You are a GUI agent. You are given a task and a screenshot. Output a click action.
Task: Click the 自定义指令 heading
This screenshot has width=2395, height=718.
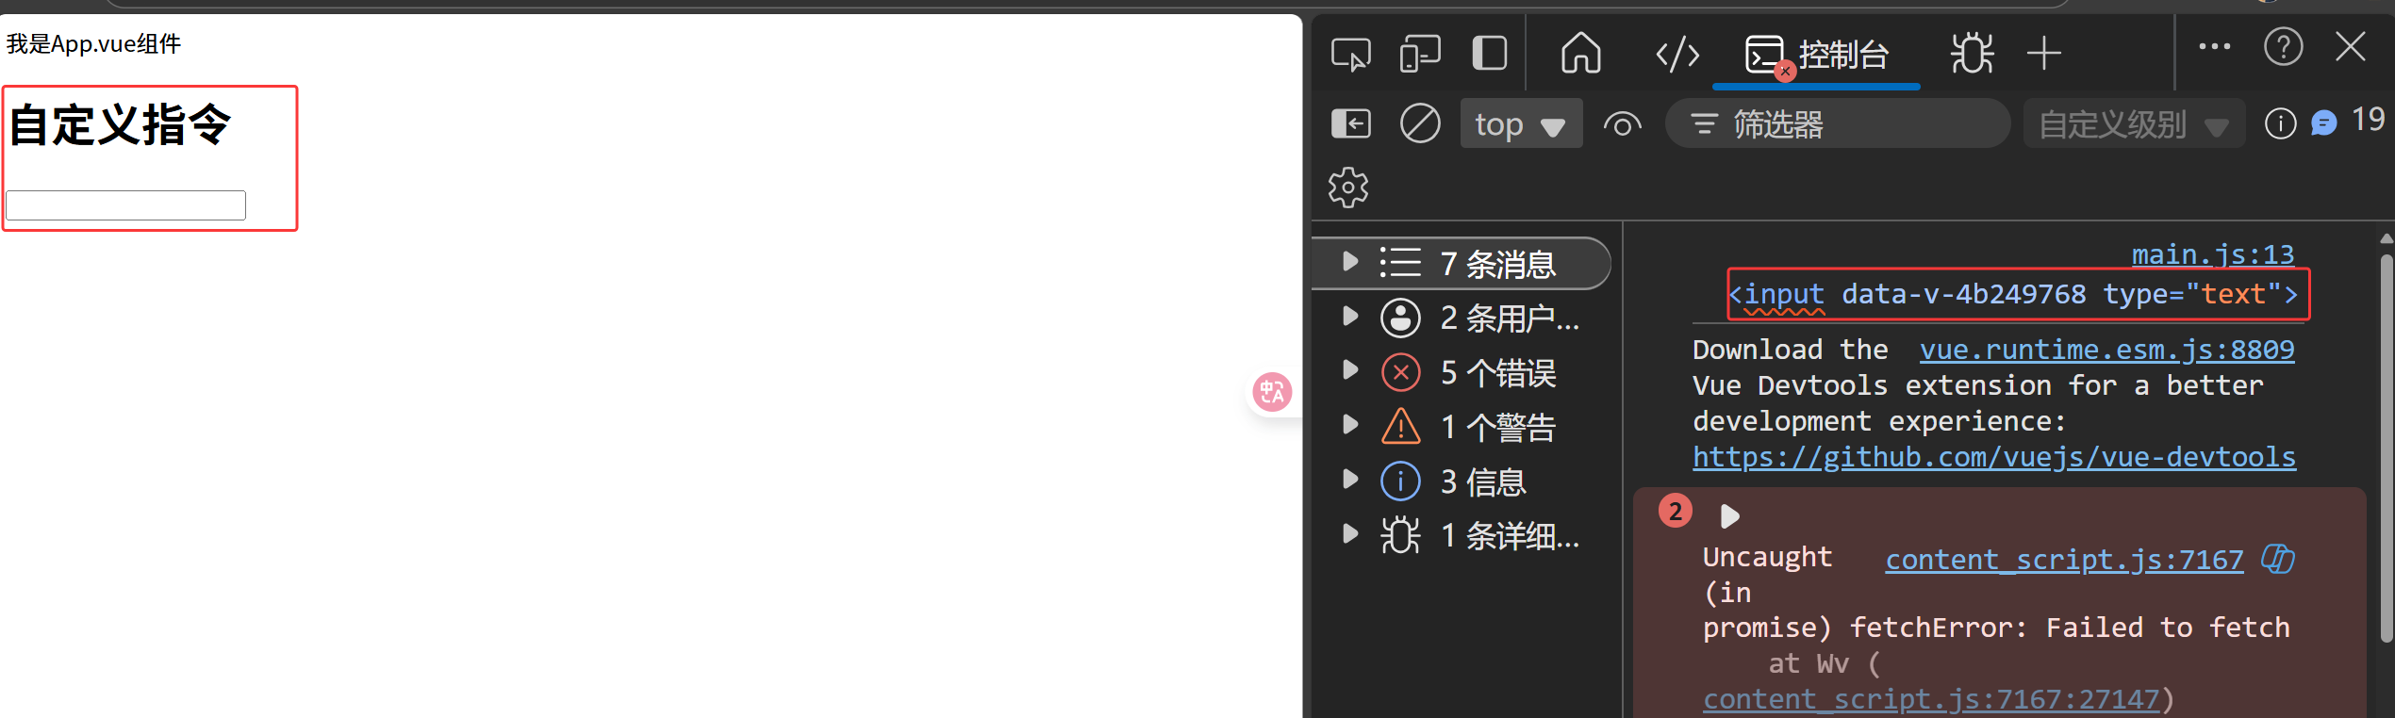[x=120, y=124]
